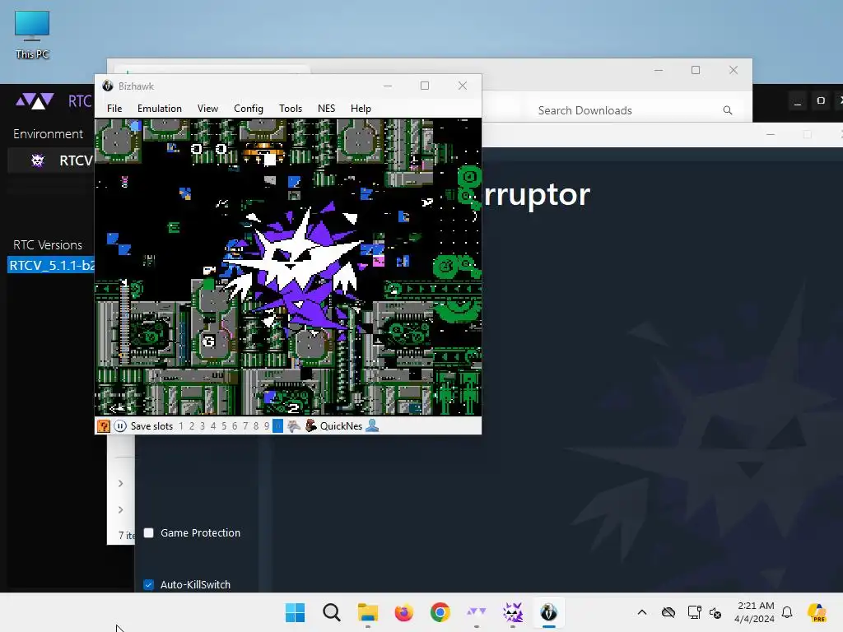Open notifications bell icon
843x632 pixels.
tap(787, 612)
